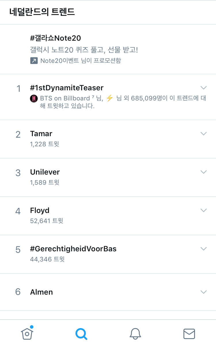Click BTS on Billboard avatar icon
The width and height of the screenshot is (216, 348).
34,98
